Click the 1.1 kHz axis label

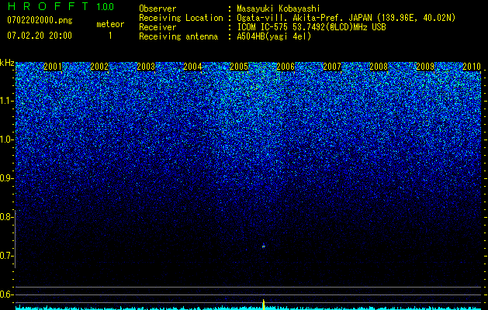pyautogui.click(x=7, y=101)
